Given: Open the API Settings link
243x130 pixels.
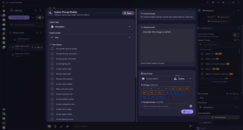Looking at the screenshot, I should click(233, 94).
